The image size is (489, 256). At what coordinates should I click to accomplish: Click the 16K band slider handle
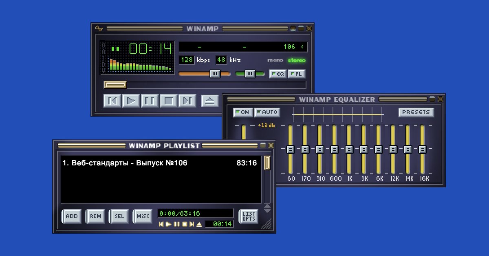423,150
